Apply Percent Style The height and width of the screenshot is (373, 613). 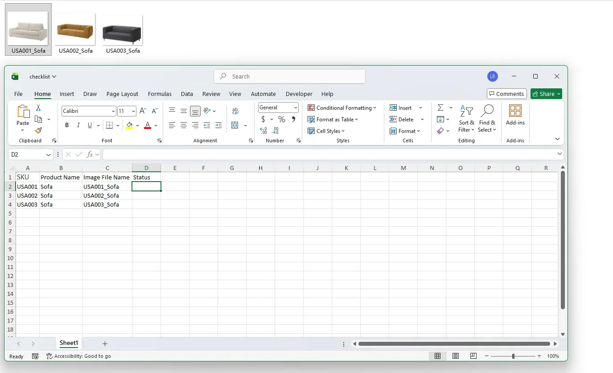282,119
